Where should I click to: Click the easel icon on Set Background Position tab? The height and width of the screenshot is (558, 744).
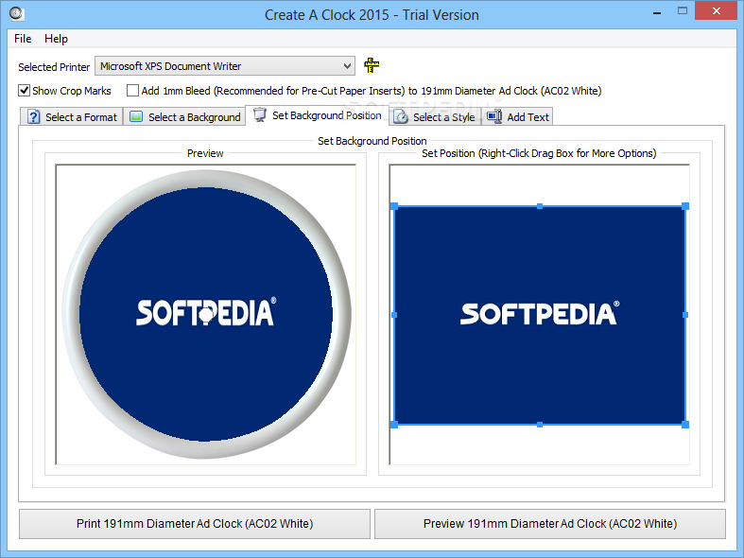coord(260,114)
